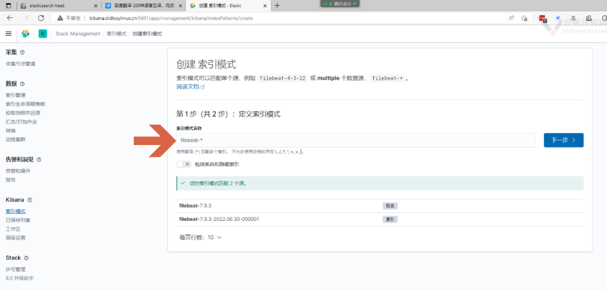The image size is (607, 290).
Task: Focus the 索引模式名称 input field
Action: tap(355, 140)
